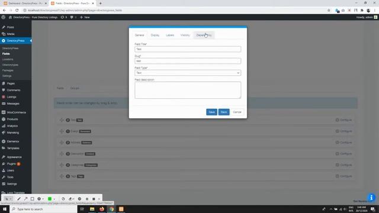This screenshot has width=379, height=213.
Task: Open WooCommerce in the sidebar
Action: pyautogui.click(x=16, y=112)
